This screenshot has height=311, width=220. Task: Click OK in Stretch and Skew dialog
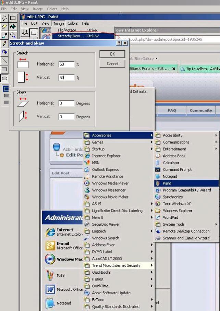(x=112, y=54)
